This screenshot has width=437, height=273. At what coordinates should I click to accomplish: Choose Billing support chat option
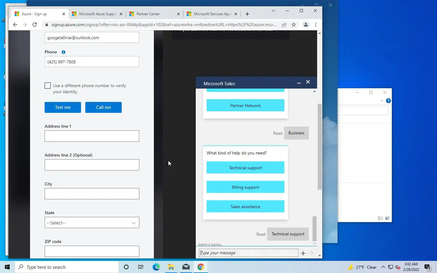coord(246,187)
